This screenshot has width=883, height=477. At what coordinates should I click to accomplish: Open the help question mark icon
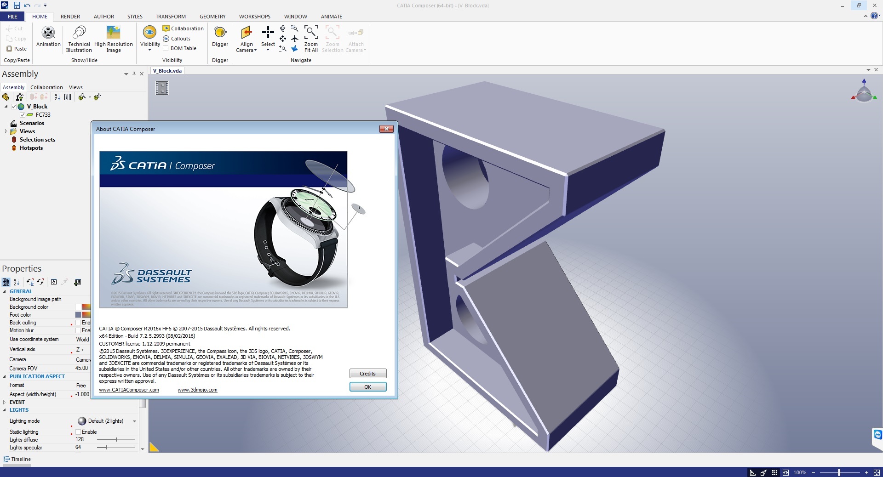pyautogui.click(x=875, y=16)
